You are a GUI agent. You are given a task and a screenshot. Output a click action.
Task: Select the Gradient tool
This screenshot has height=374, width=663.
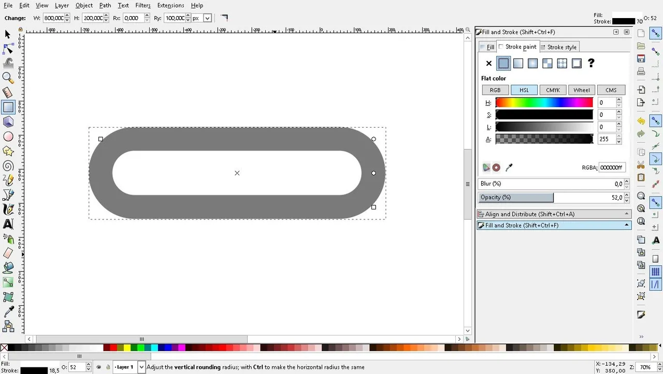point(8,282)
